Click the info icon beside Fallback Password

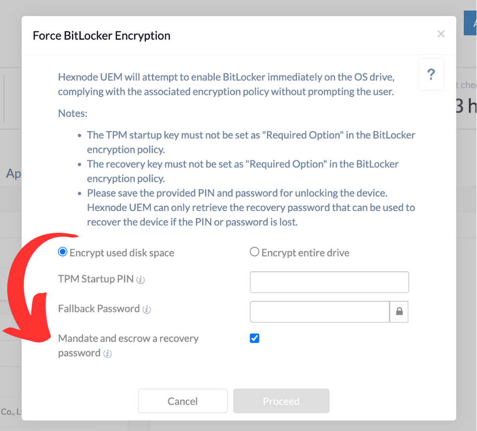coord(146,310)
